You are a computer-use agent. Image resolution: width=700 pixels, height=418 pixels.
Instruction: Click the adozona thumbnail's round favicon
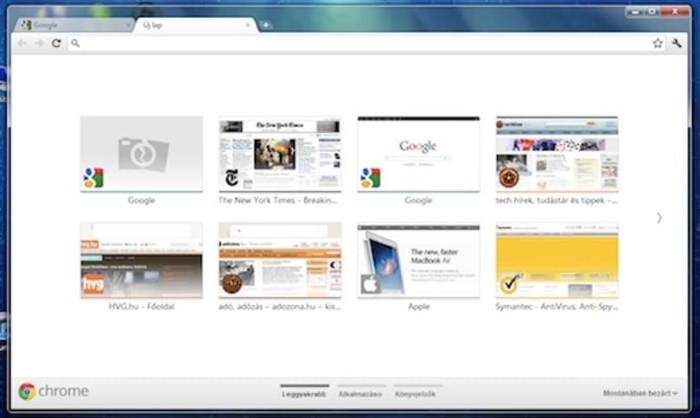[232, 283]
